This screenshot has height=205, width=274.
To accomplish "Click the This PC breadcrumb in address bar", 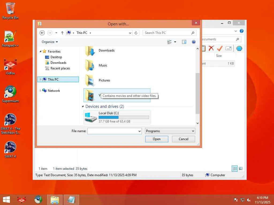I will pos(82,33).
